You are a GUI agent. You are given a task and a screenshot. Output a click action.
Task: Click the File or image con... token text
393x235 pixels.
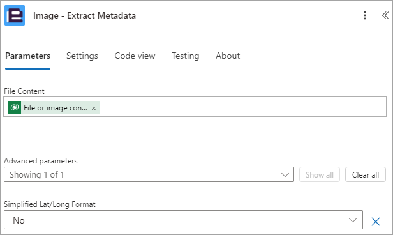56,108
